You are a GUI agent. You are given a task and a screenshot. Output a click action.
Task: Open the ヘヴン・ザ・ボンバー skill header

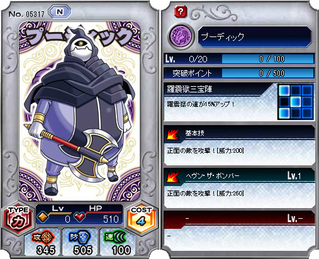(x=239, y=176)
